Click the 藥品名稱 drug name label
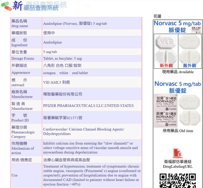This screenshot has width=203, height=188. point(20,23)
